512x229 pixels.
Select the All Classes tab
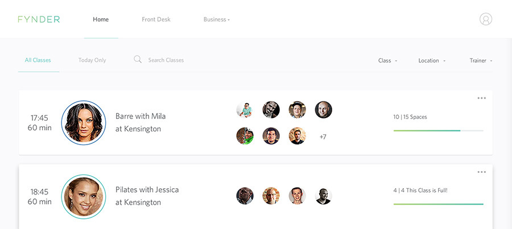tap(38, 60)
